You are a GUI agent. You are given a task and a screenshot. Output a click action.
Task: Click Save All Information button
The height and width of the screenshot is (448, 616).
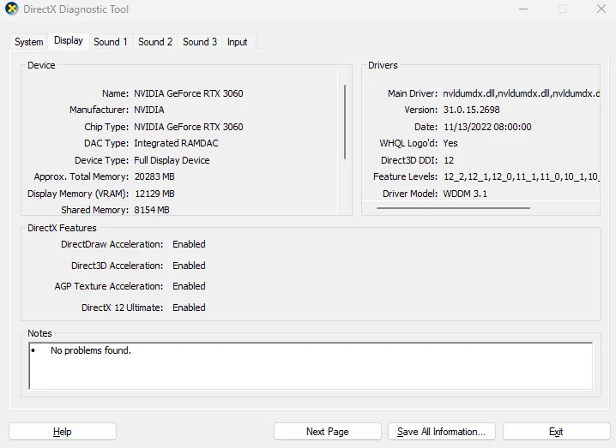coord(442,432)
